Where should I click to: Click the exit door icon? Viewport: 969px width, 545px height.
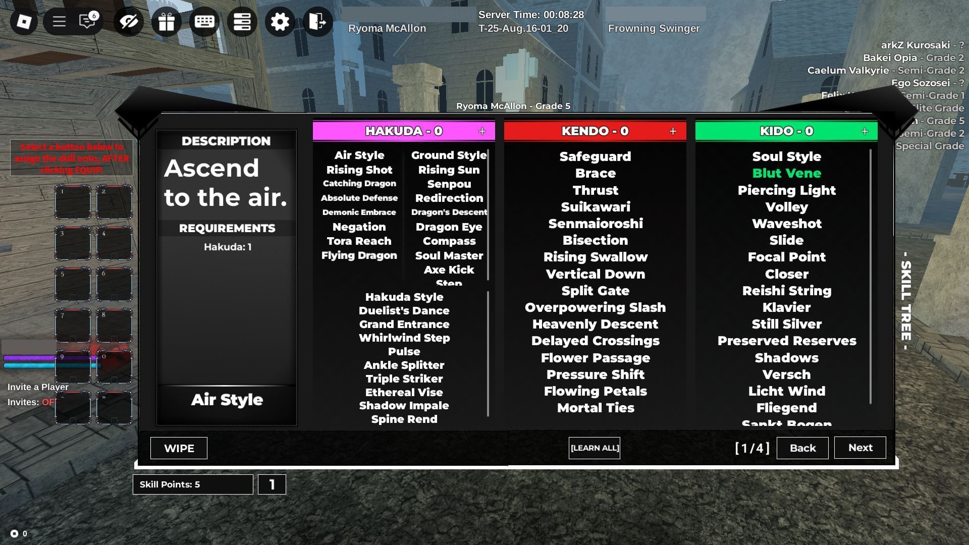pyautogui.click(x=317, y=22)
